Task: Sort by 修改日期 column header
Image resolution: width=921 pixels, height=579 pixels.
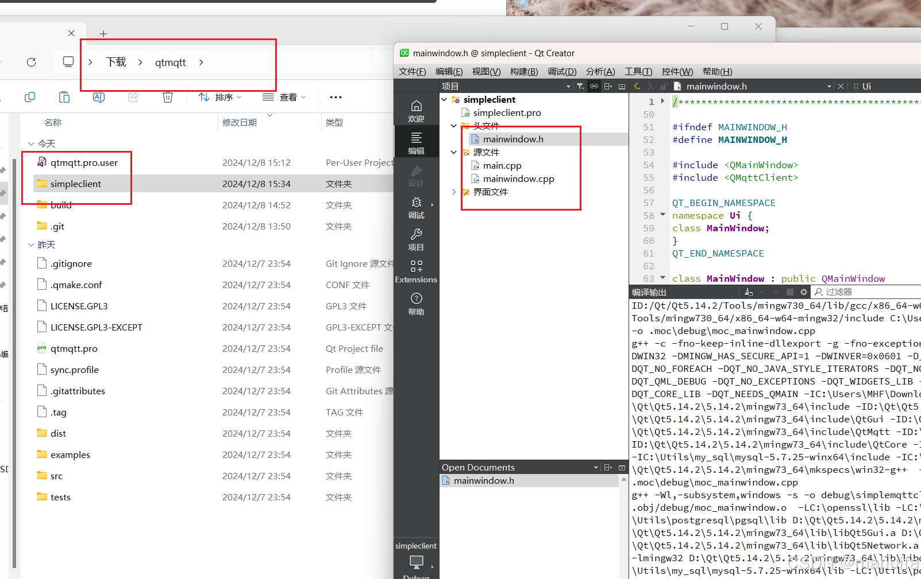Action: 240,122
